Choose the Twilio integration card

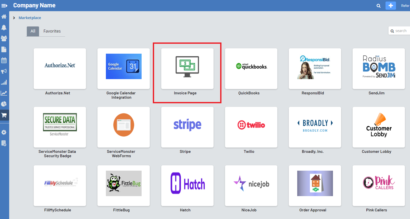click(x=251, y=127)
